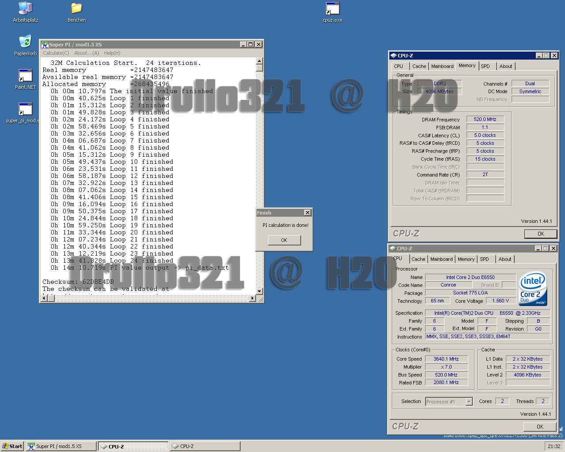This screenshot has width=565, height=452.
Task: Switch to Cache tab in top CPU-Z window
Action: pyautogui.click(x=419, y=66)
